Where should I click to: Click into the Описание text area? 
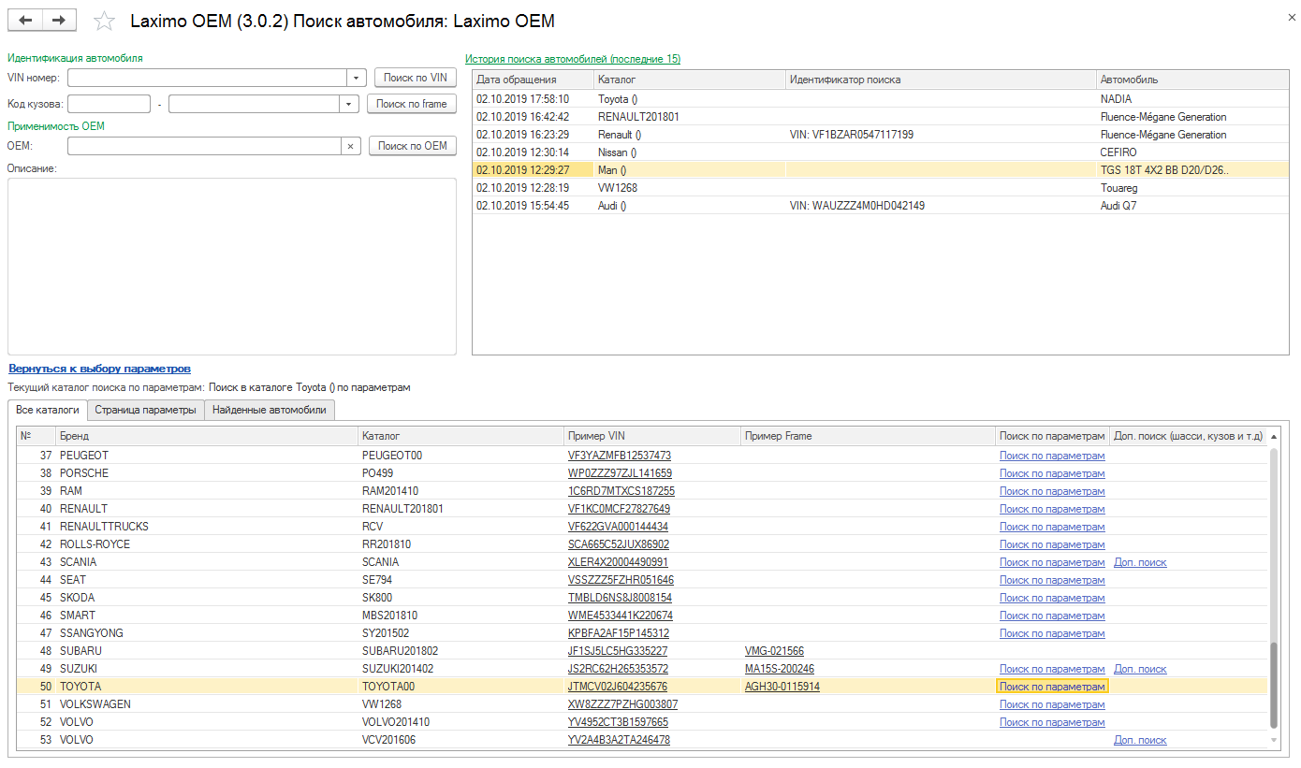(232, 267)
